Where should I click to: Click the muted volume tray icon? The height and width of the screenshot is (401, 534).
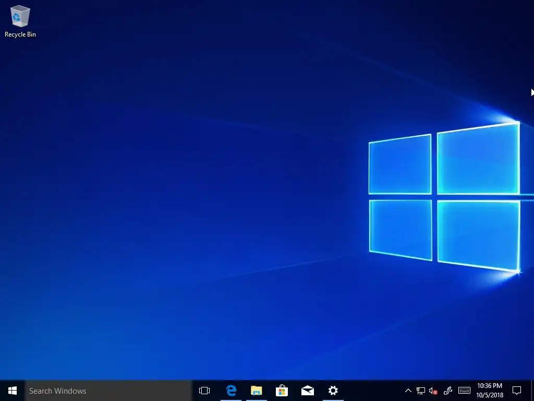(433, 391)
